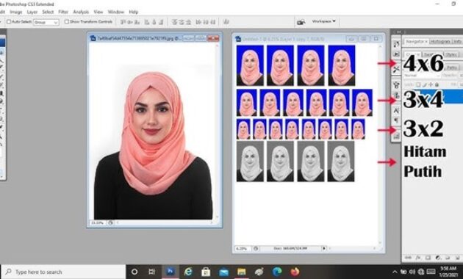Click the lock image pixels brush icon
Screen dimensions: 463x279
425,84
